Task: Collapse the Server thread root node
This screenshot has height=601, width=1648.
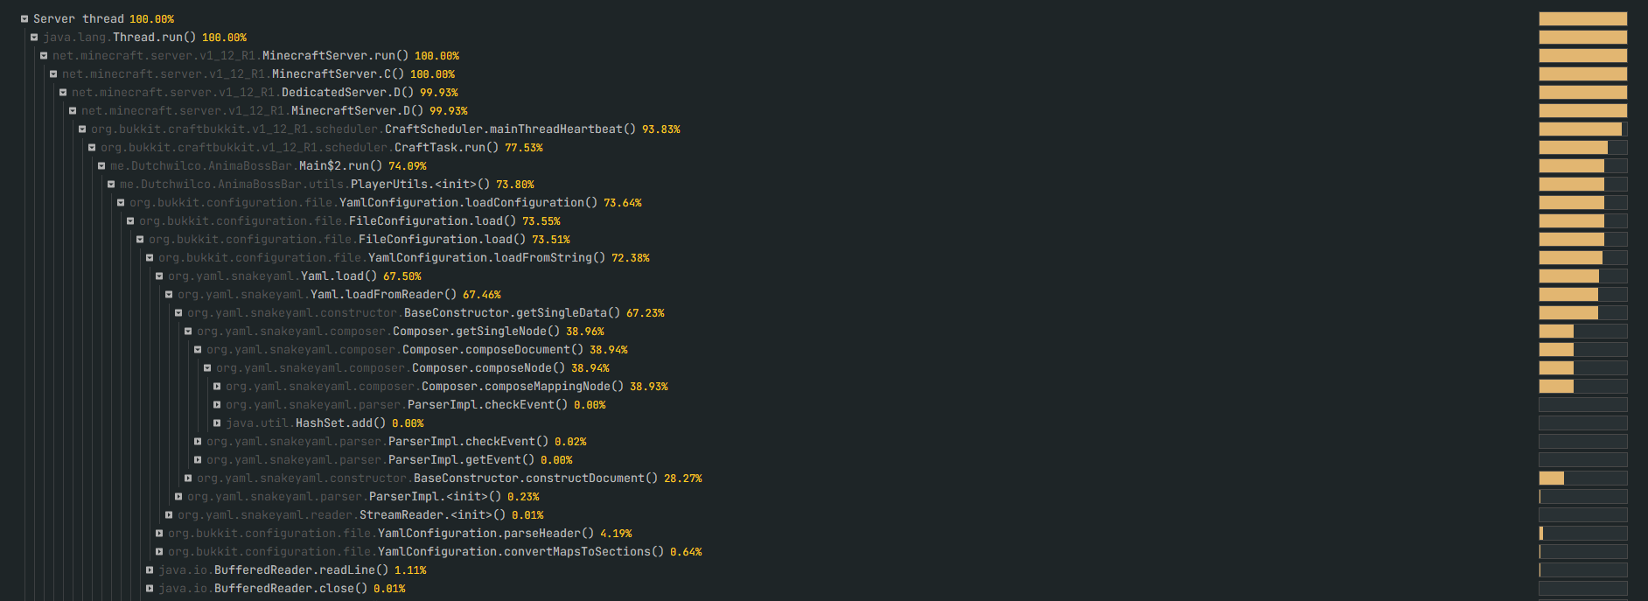Action: coord(24,18)
